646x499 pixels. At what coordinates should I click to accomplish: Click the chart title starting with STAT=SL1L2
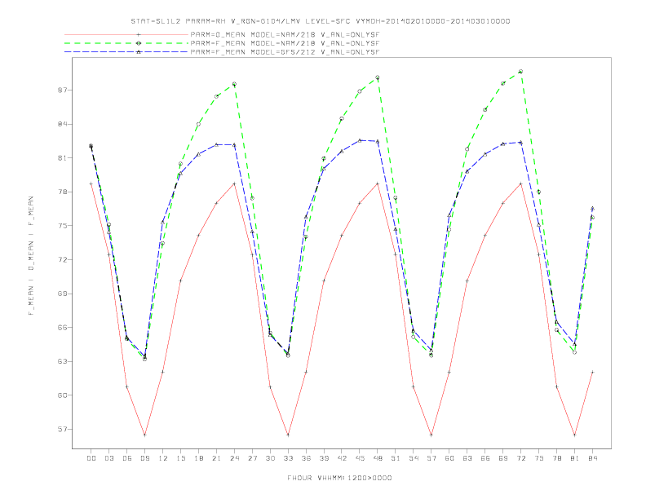[321, 21]
